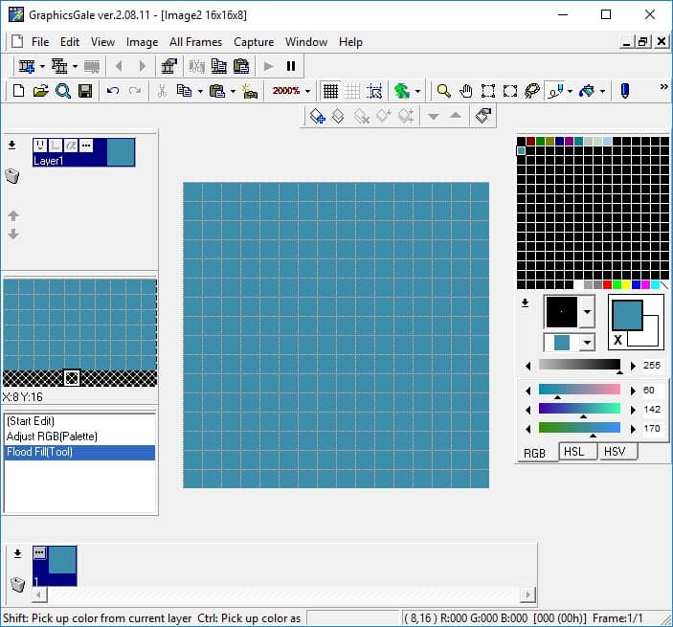Select the Flood Fill bucket tool
Screen dimensions: 673x627
[x=587, y=91]
